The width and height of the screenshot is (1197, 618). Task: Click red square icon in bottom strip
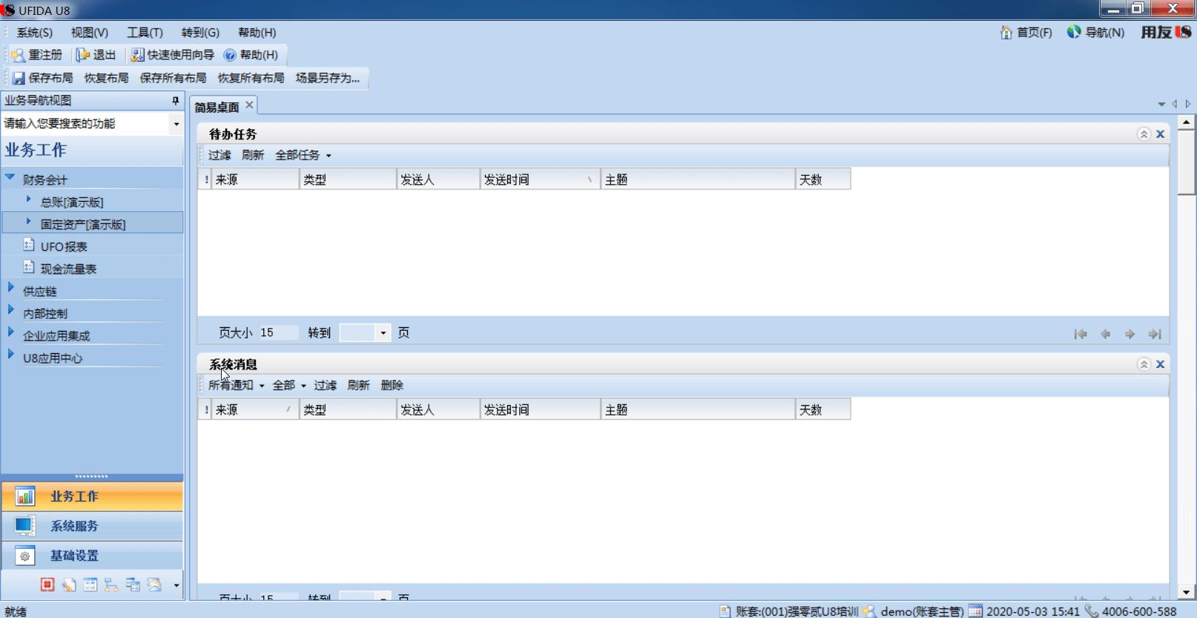click(x=47, y=585)
